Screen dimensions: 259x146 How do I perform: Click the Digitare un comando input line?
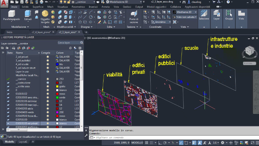(x=174, y=138)
